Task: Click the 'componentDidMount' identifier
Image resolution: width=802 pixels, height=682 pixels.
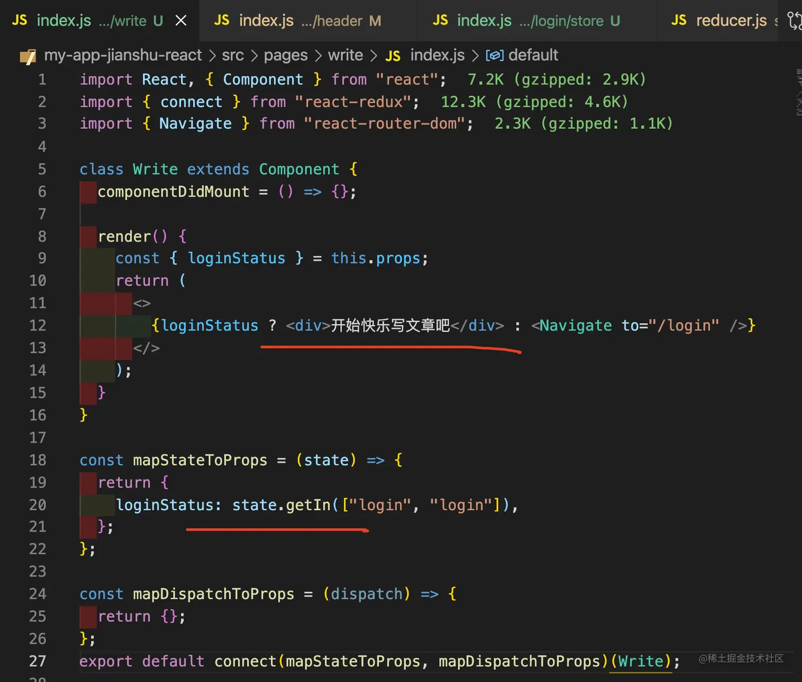Action: (173, 191)
